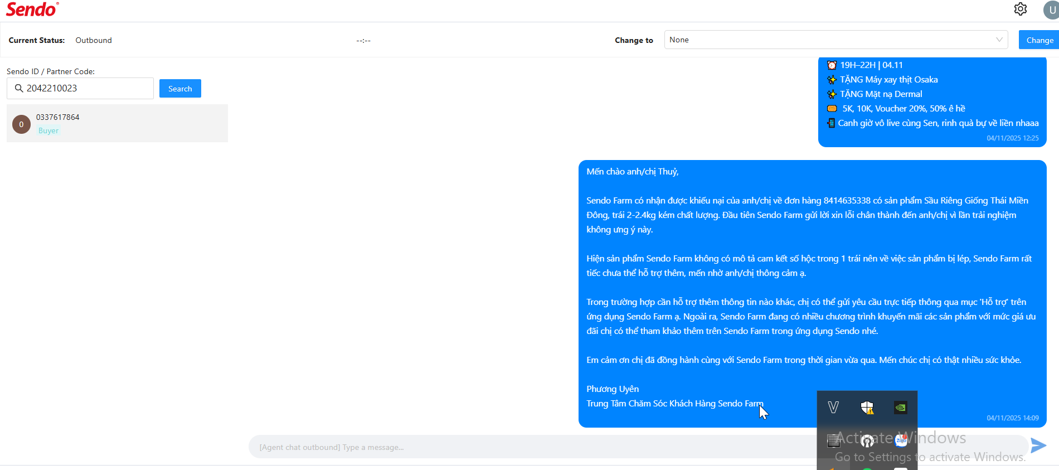Click the 'Sendo ID / Partner Code:' label
The height and width of the screenshot is (470, 1059).
pyautogui.click(x=51, y=71)
